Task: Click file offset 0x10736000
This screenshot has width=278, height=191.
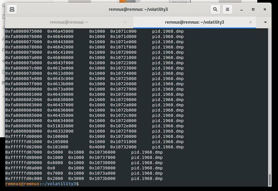Action: point(102,152)
